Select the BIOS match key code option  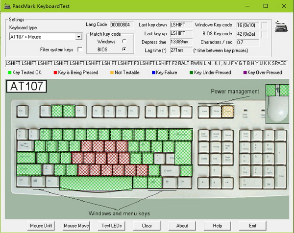pyautogui.click(x=124, y=49)
